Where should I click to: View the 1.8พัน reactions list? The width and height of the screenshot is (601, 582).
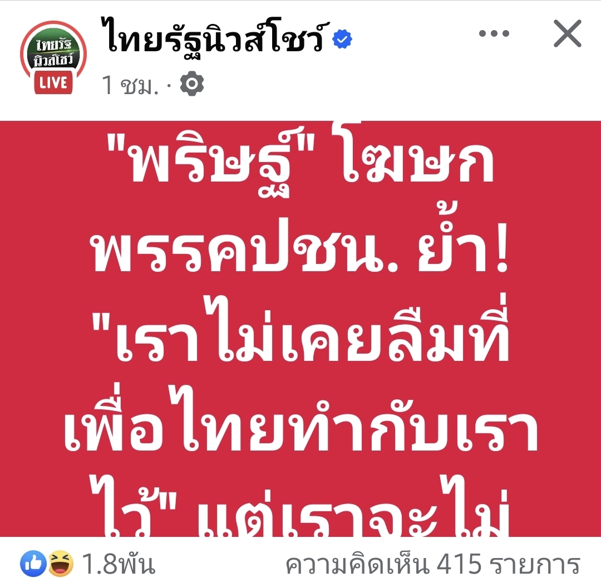coord(119,564)
